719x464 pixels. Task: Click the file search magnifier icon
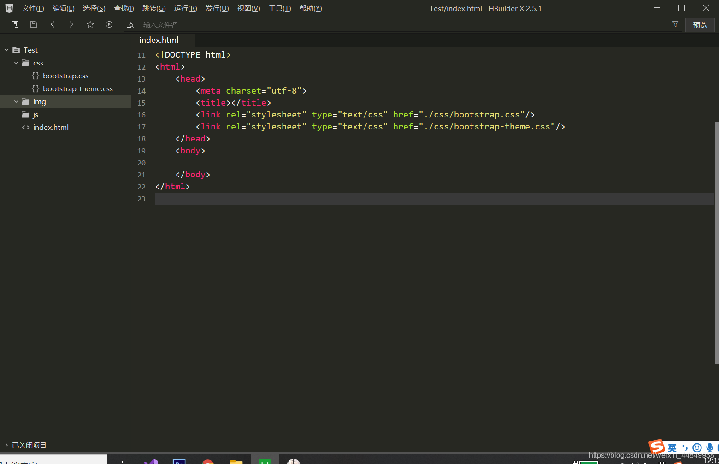point(130,24)
